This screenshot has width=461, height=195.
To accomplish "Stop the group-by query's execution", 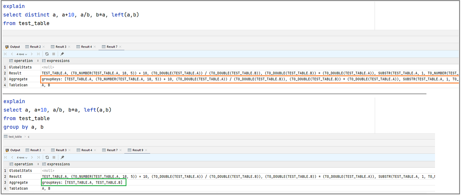I will [54, 157].
